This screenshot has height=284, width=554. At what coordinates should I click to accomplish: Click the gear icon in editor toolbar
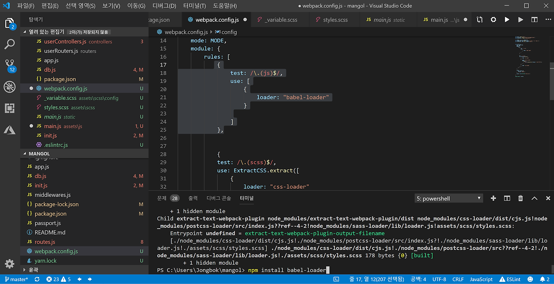coord(493,19)
